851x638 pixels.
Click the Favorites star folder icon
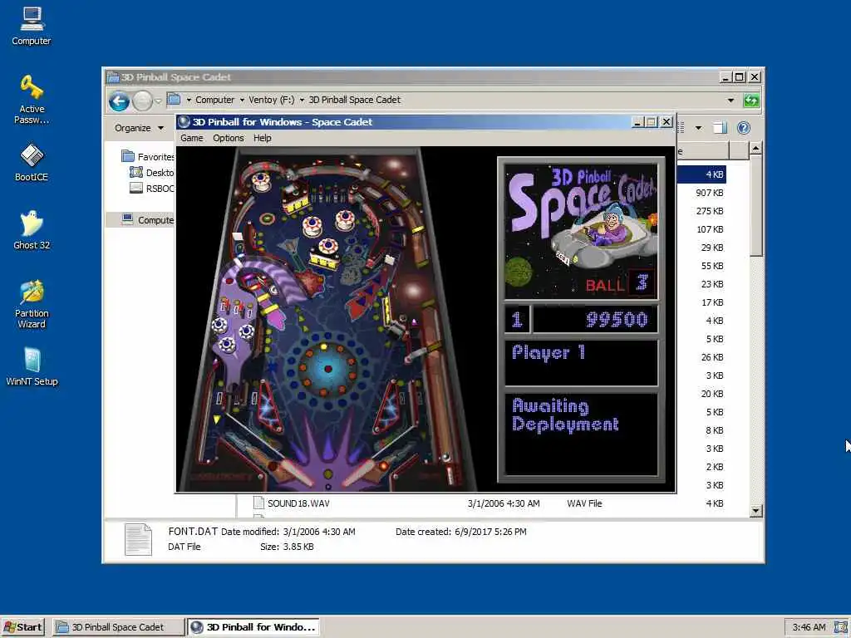coord(128,156)
